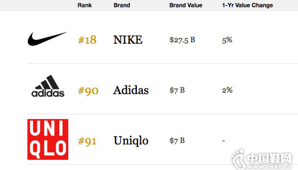Select rank #90 entry
This screenshot has width=298, height=170.
point(88,91)
